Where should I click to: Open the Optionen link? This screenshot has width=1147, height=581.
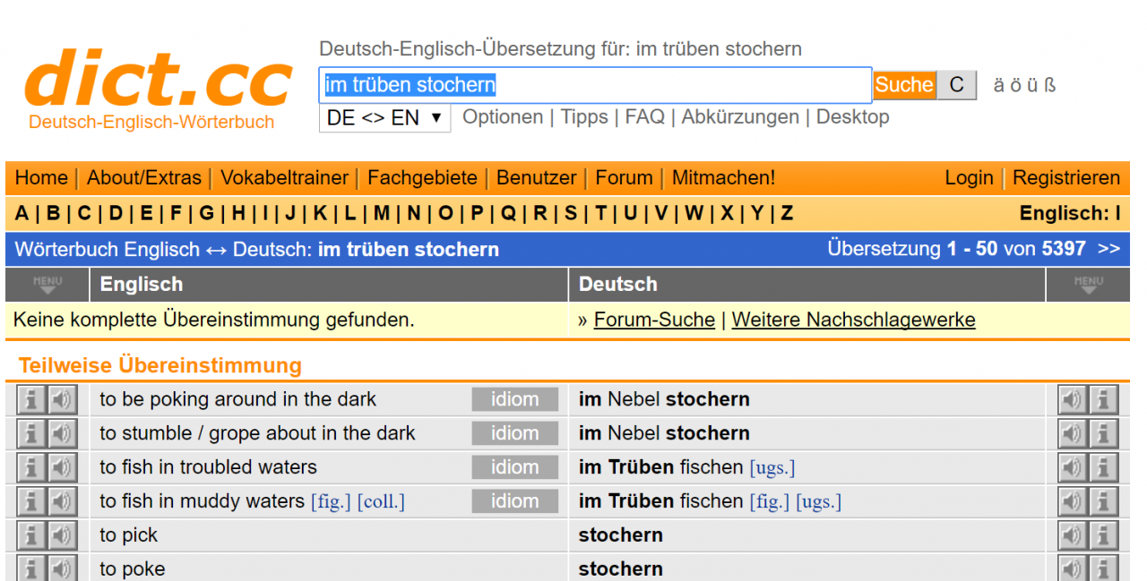click(503, 117)
